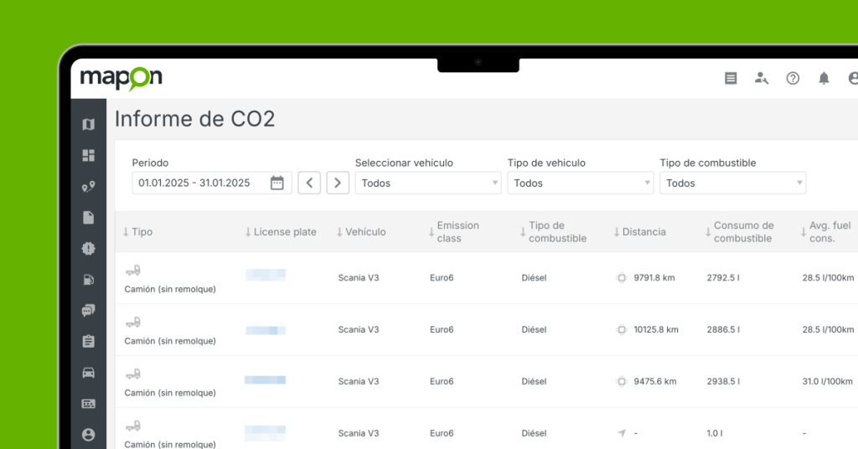The image size is (858, 449).
Task: Click the distance value 9475.6 km
Action: (655, 381)
